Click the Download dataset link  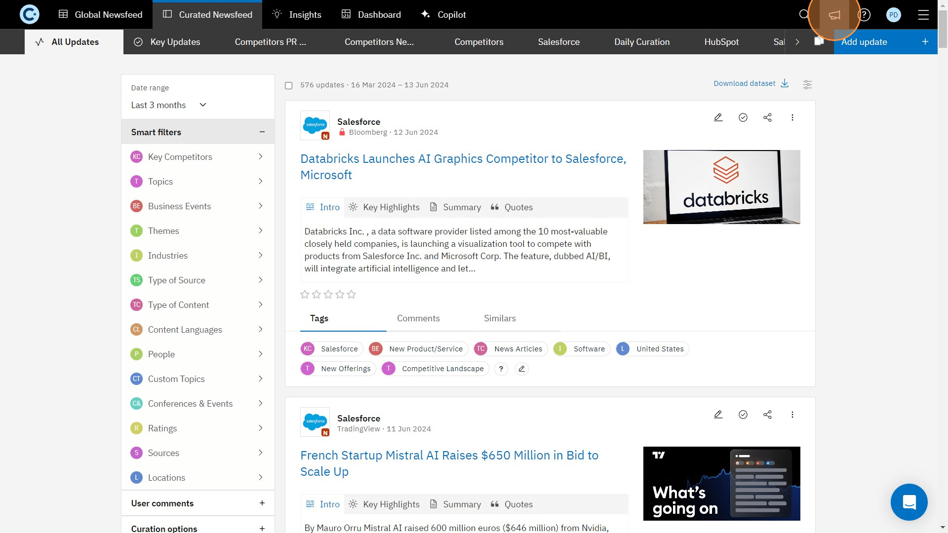point(744,83)
